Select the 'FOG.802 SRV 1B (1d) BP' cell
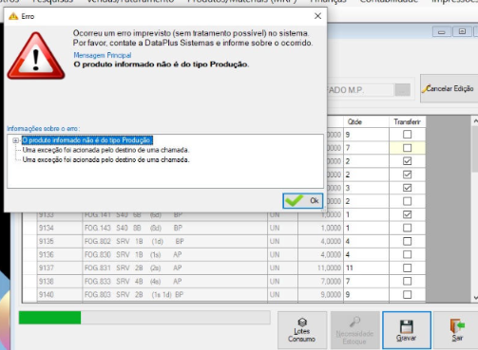 click(x=175, y=241)
